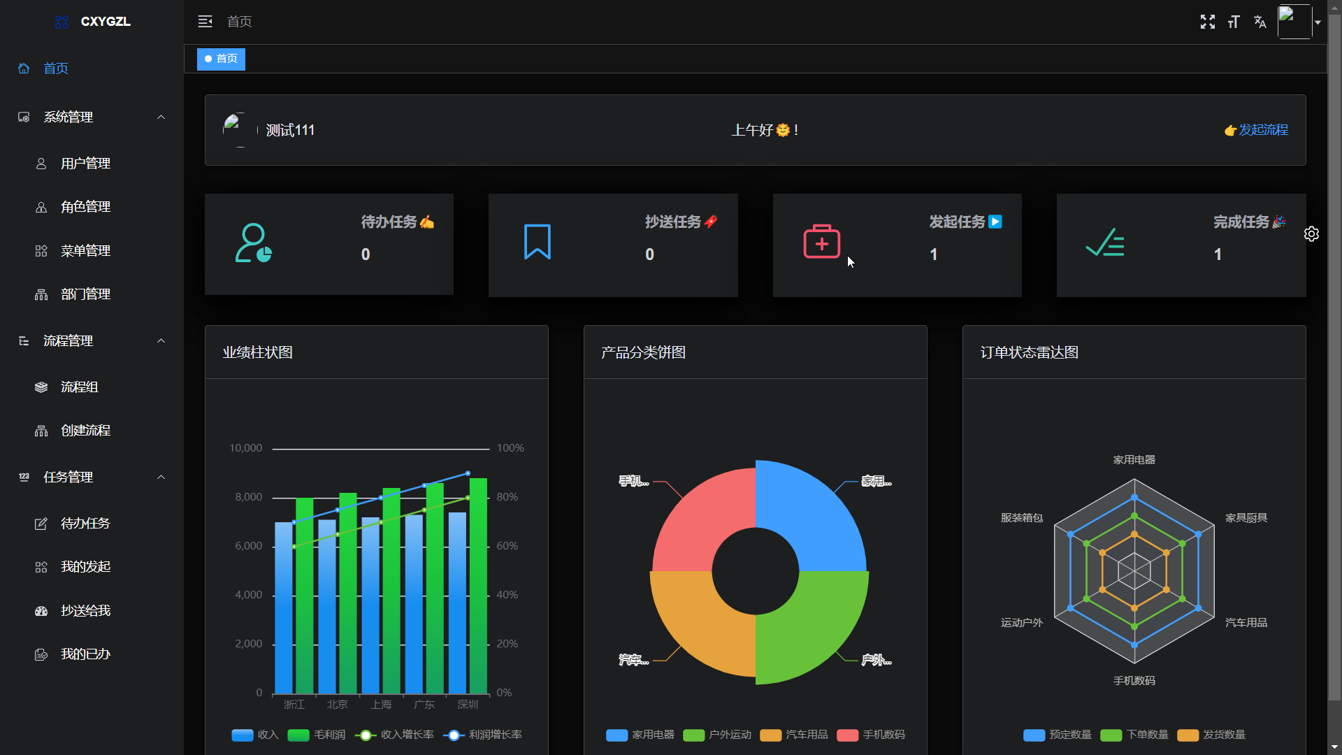1342x755 pixels.
Task: Click the 测试111 user avatar
Action: (240, 130)
